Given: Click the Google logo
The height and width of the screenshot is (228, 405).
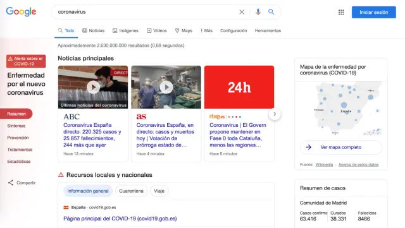Looking at the screenshot, I should pos(21,12).
